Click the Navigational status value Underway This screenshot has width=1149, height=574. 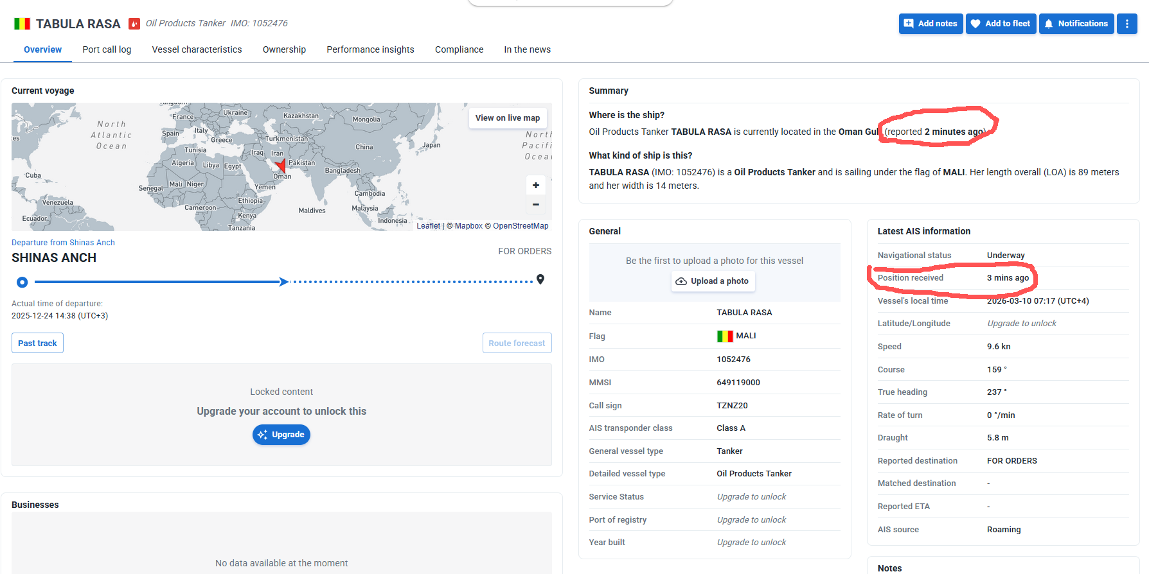point(1006,256)
